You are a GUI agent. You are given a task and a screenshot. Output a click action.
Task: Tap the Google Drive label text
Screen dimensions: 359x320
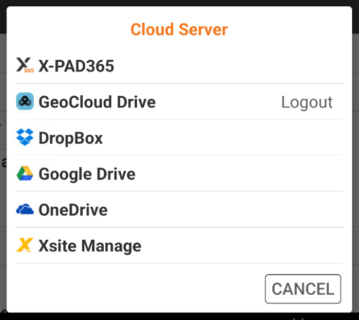pyautogui.click(x=87, y=174)
